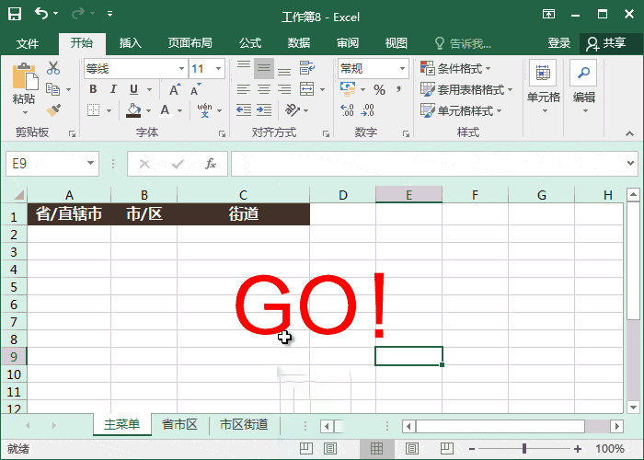Screen dimensions: 644x460
Task: Switch to the 插入 ribbon tab
Action: 131,43
